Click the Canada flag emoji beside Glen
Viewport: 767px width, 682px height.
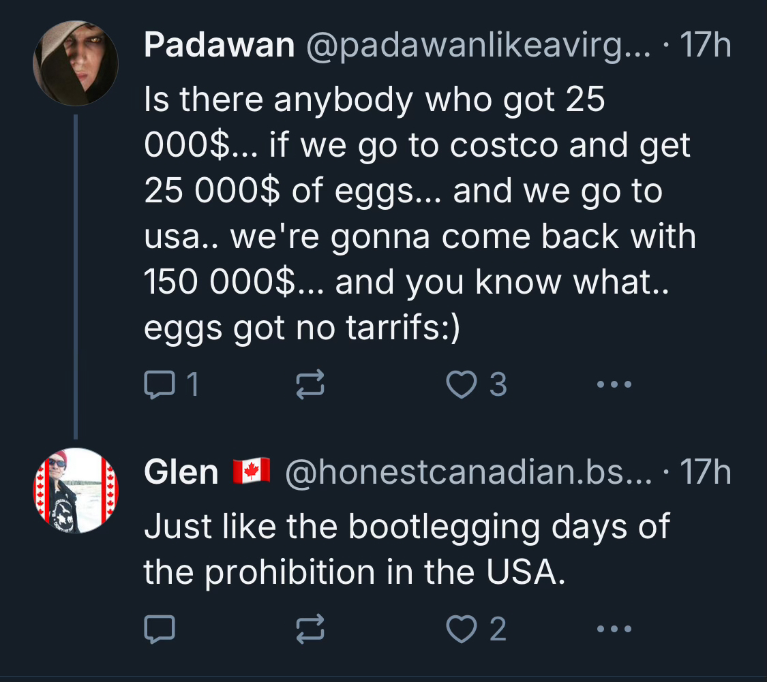coord(252,471)
